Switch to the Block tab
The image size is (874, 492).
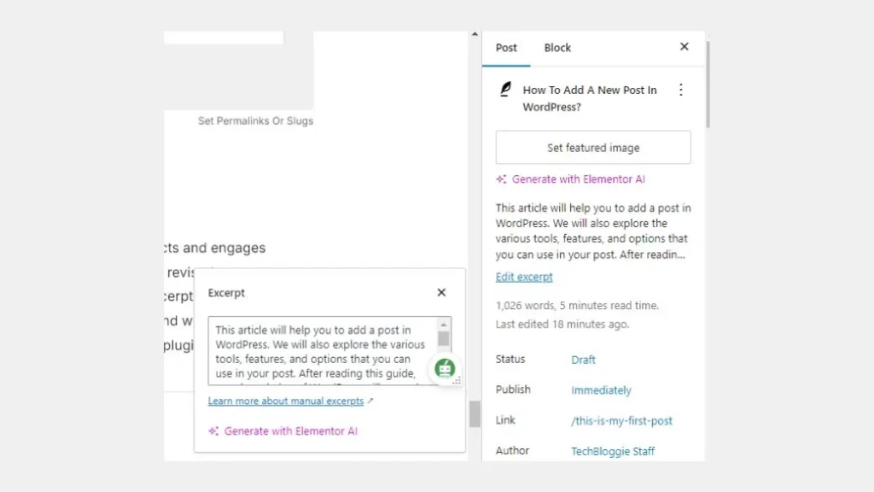point(556,48)
